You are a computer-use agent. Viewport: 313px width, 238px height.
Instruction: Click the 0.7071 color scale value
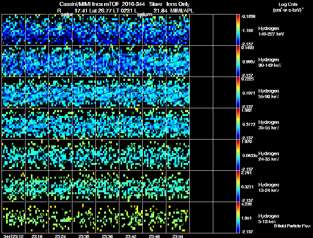click(x=248, y=93)
